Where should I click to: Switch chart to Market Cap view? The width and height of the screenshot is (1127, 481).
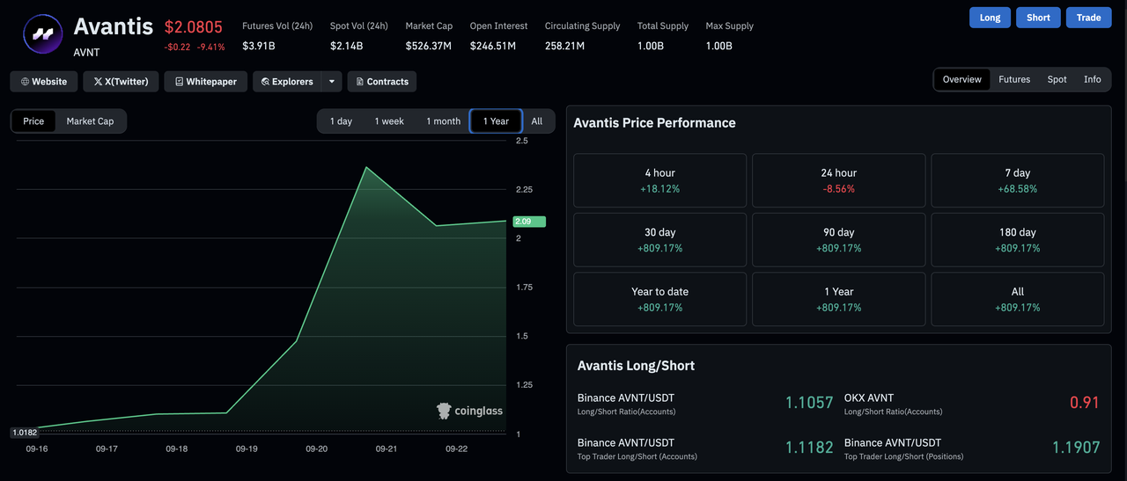[90, 121]
